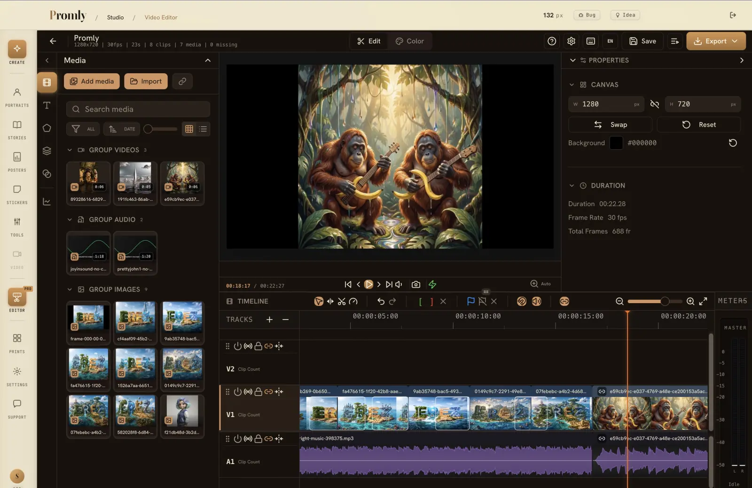
Task: Switch media to grid view
Action: point(189,129)
